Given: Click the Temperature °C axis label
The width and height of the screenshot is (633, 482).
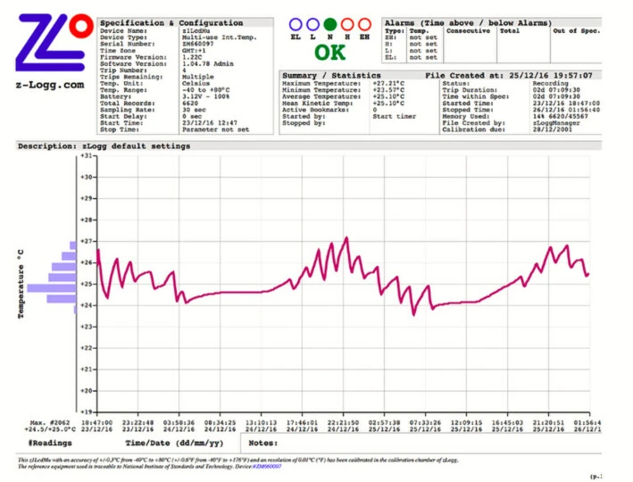Looking at the screenshot, I should tap(20, 284).
